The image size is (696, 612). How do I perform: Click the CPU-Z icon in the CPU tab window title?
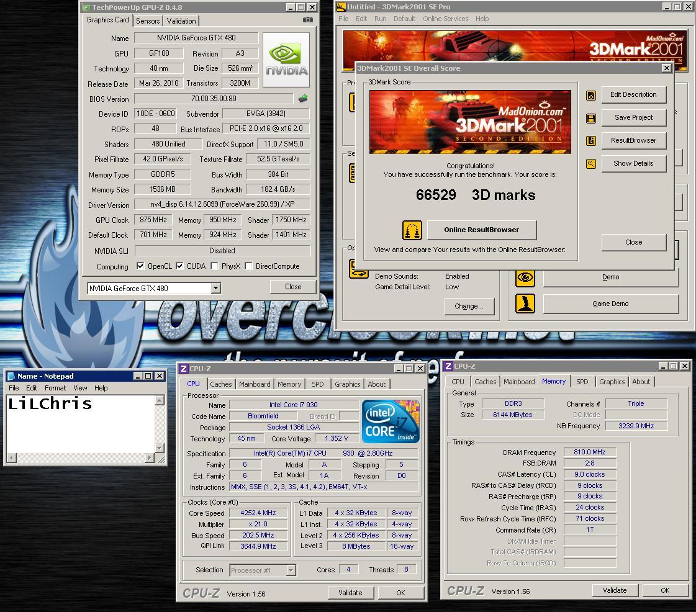point(184,368)
